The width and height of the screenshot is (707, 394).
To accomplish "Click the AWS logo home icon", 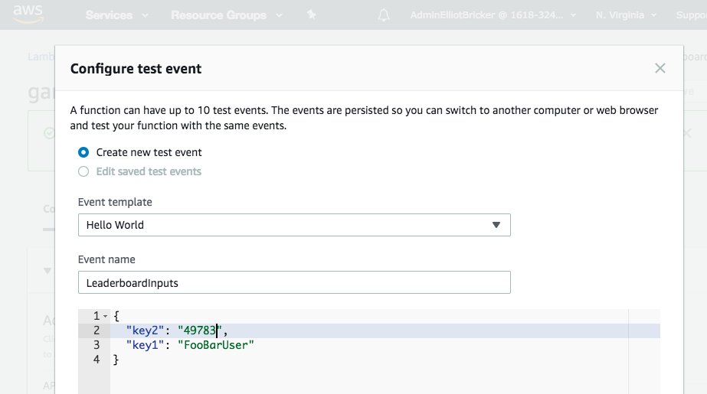I will [x=28, y=15].
